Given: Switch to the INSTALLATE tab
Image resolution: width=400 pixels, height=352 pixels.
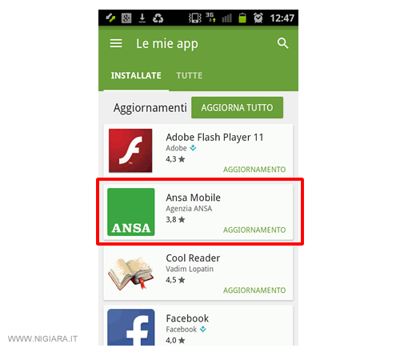Looking at the screenshot, I should point(136,75).
